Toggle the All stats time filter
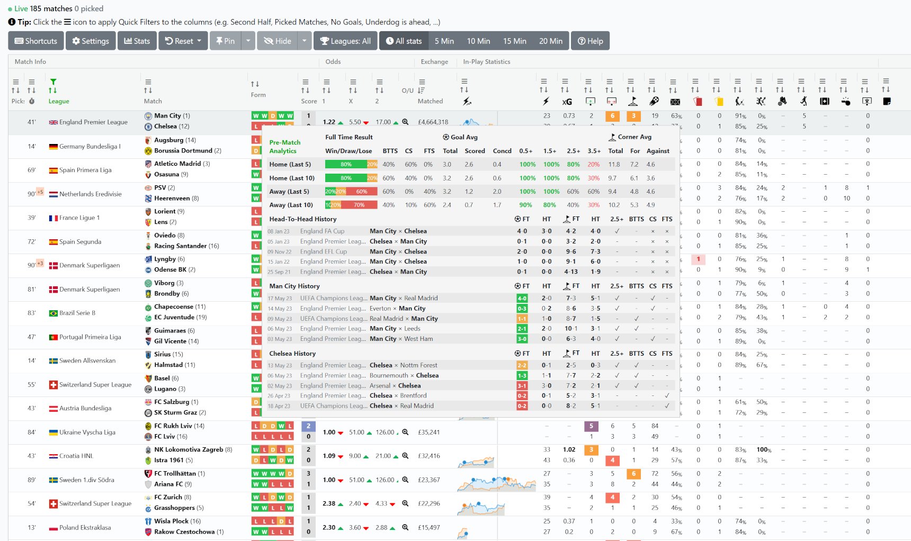Image resolution: width=911 pixels, height=541 pixels. click(x=404, y=41)
